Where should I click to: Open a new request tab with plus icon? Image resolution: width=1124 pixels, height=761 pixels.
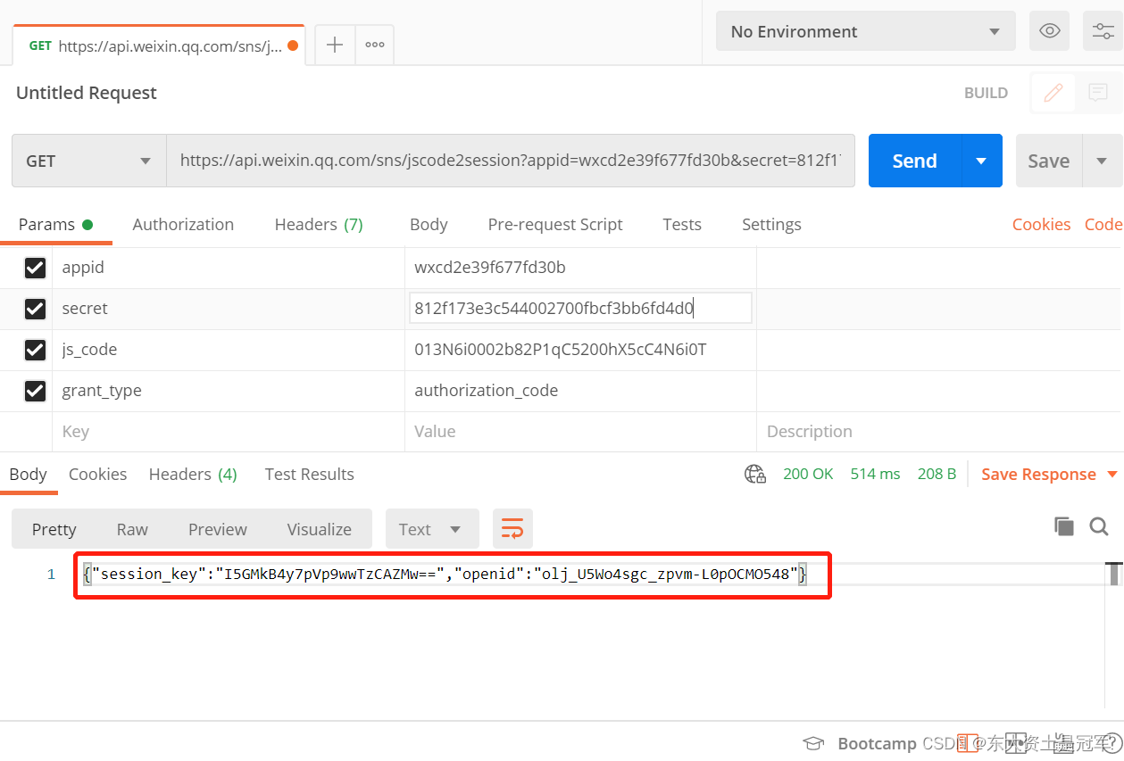(335, 45)
